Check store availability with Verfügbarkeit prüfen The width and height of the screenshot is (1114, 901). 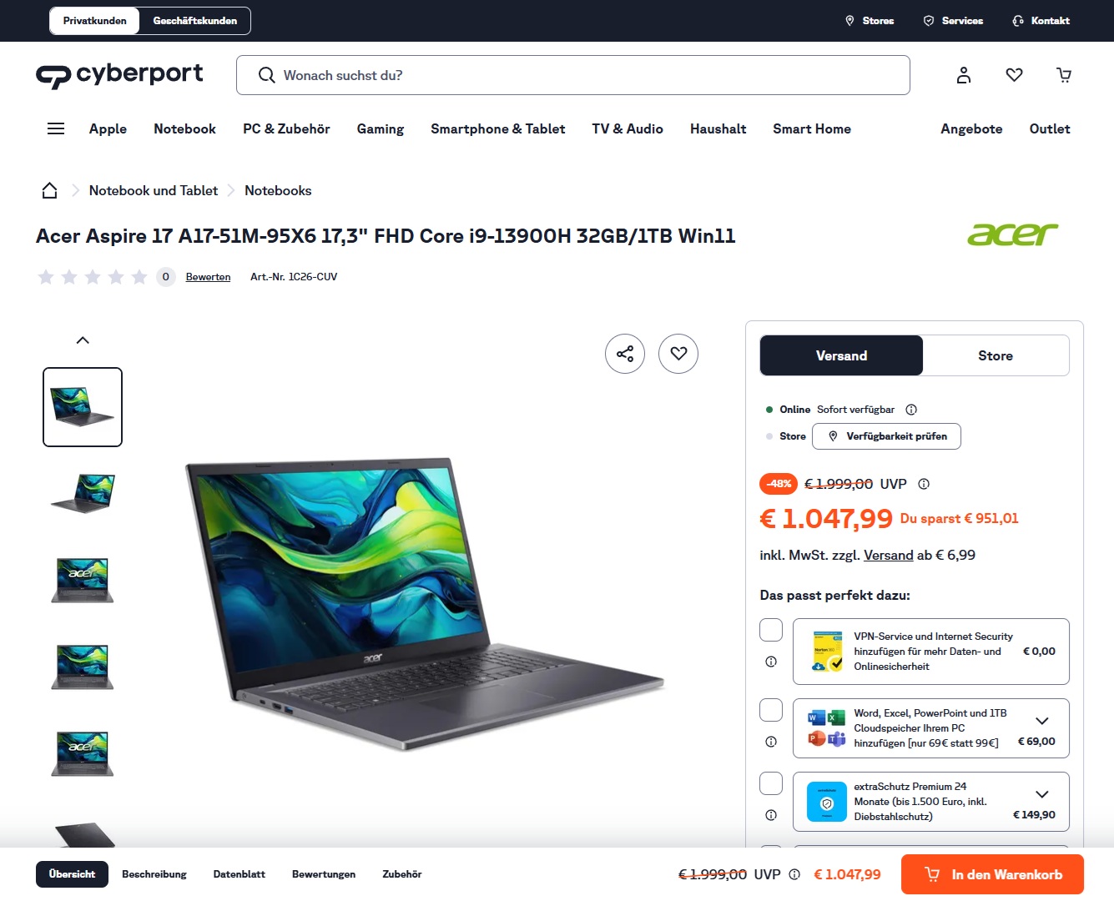coord(886,436)
